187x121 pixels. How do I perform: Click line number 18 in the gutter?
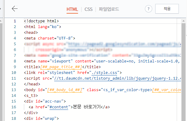click(14, 118)
